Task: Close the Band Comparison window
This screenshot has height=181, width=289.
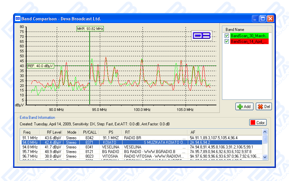Action: click(270, 19)
